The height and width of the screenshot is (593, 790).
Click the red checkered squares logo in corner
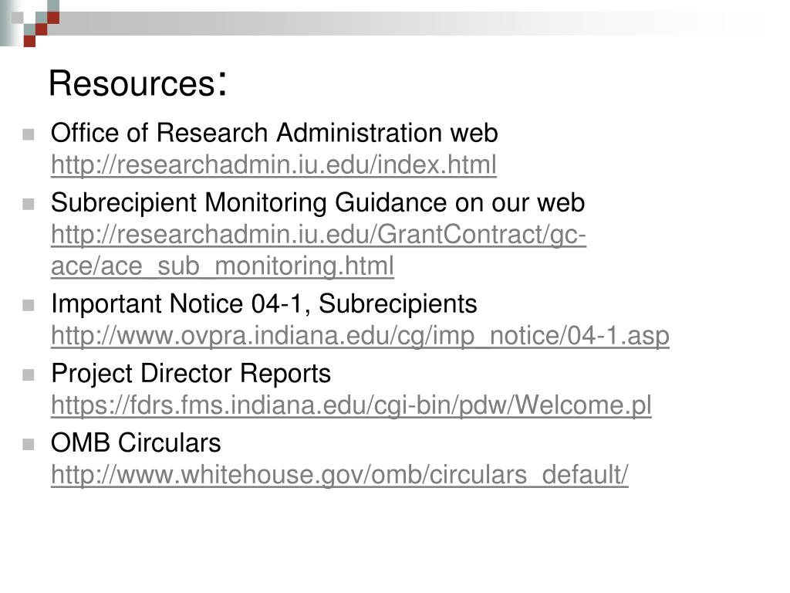point(36,24)
